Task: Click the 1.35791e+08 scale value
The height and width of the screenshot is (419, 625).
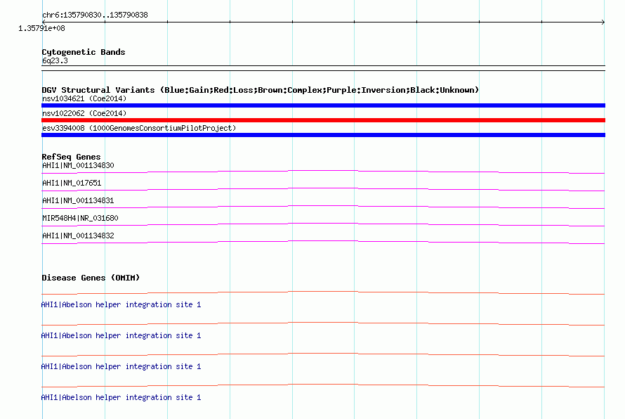Action: click(x=41, y=28)
